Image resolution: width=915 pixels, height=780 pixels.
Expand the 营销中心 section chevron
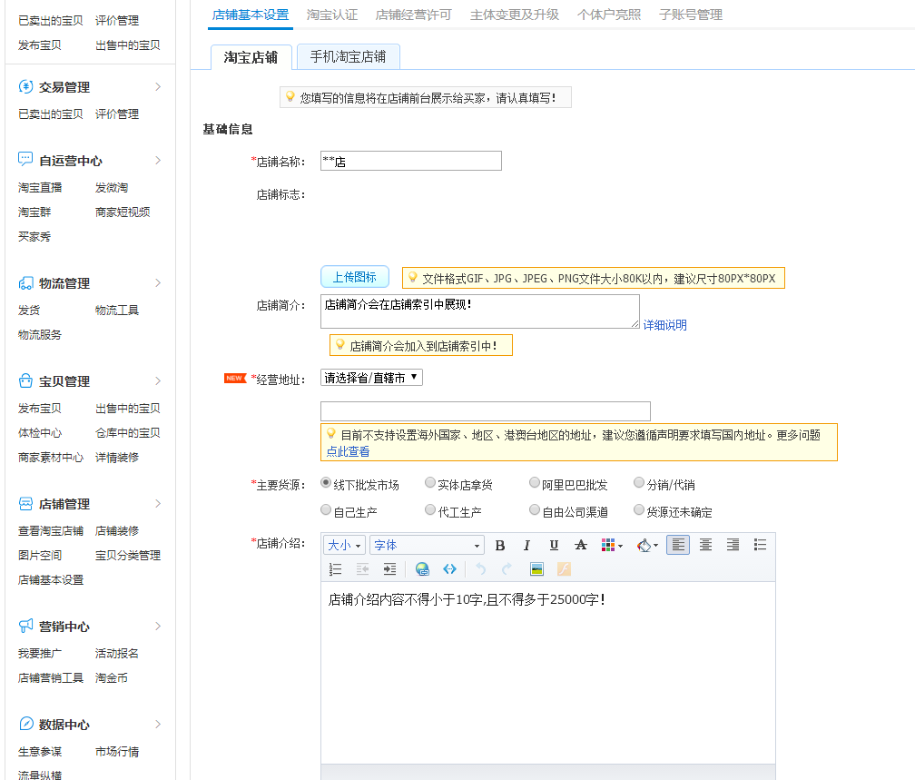(x=158, y=626)
